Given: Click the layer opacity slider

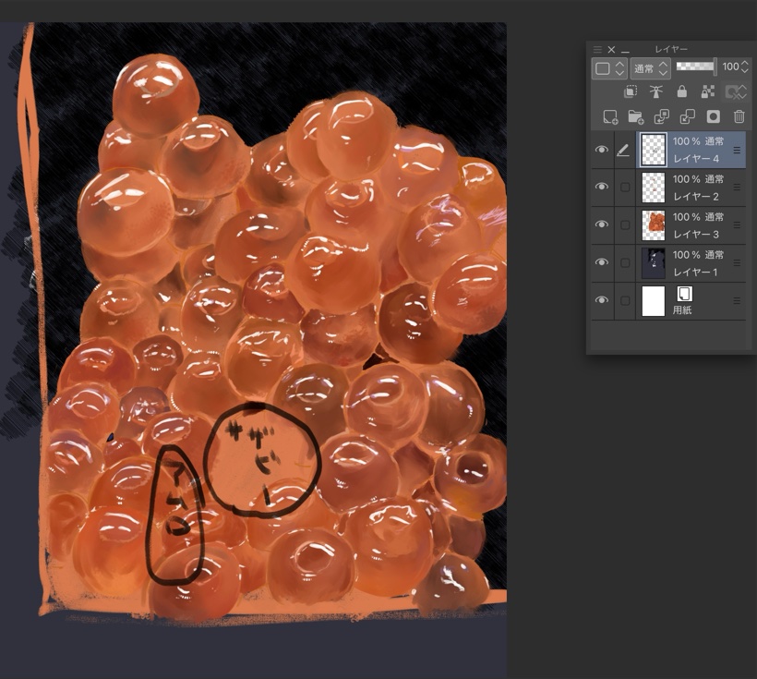Looking at the screenshot, I should [x=696, y=67].
